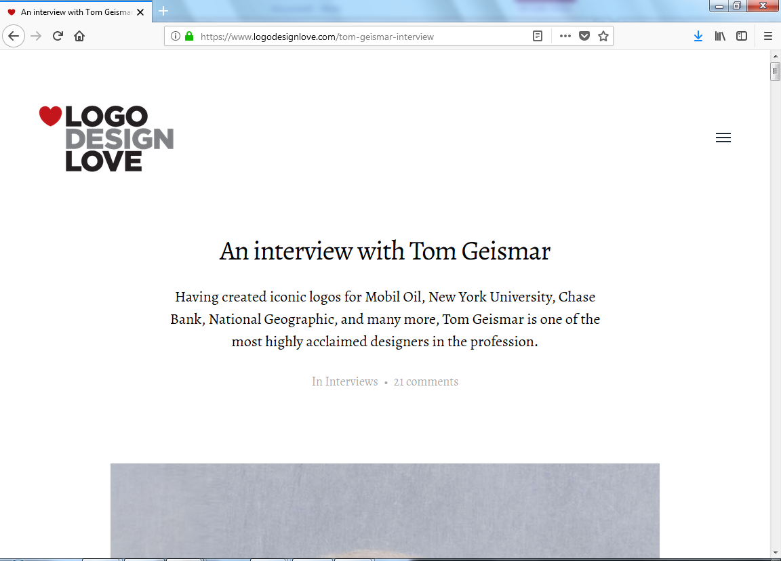
Task: Click the scrollbar down arrow
Action: [x=776, y=553]
